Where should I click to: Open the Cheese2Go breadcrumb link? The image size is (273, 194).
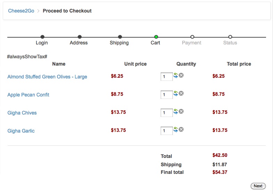[x=21, y=11]
